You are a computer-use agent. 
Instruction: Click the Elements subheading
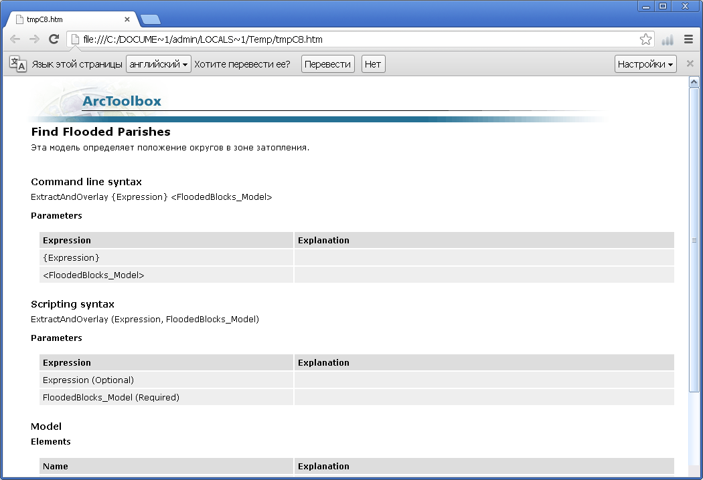(51, 441)
